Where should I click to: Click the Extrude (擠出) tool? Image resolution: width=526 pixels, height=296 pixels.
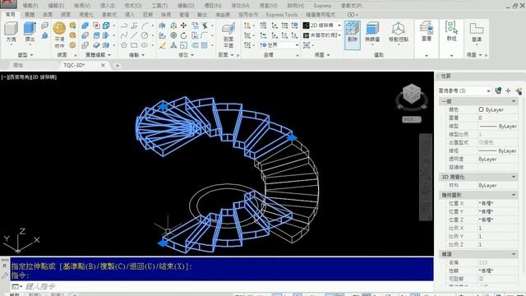pyautogui.click(x=30, y=32)
